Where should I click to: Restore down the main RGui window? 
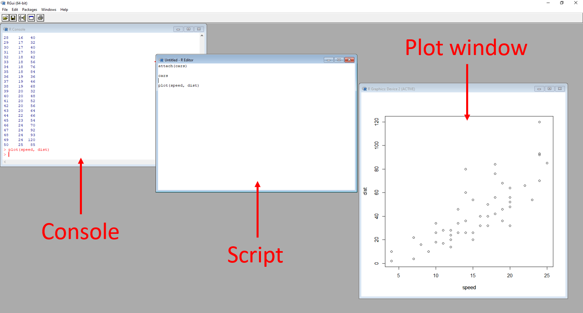click(562, 3)
